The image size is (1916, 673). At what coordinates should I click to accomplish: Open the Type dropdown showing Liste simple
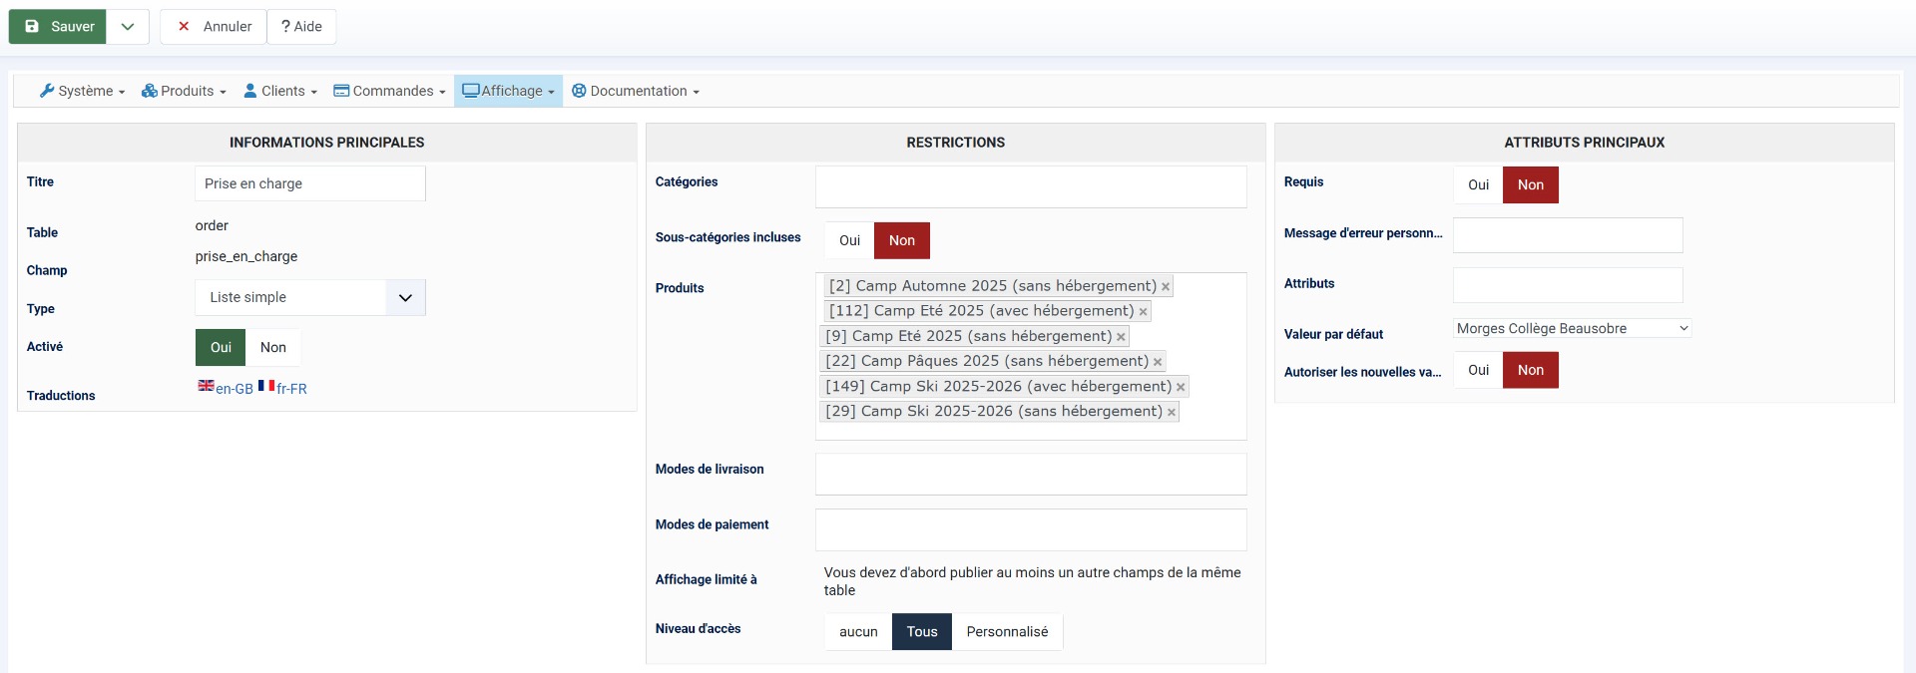coord(310,297)
